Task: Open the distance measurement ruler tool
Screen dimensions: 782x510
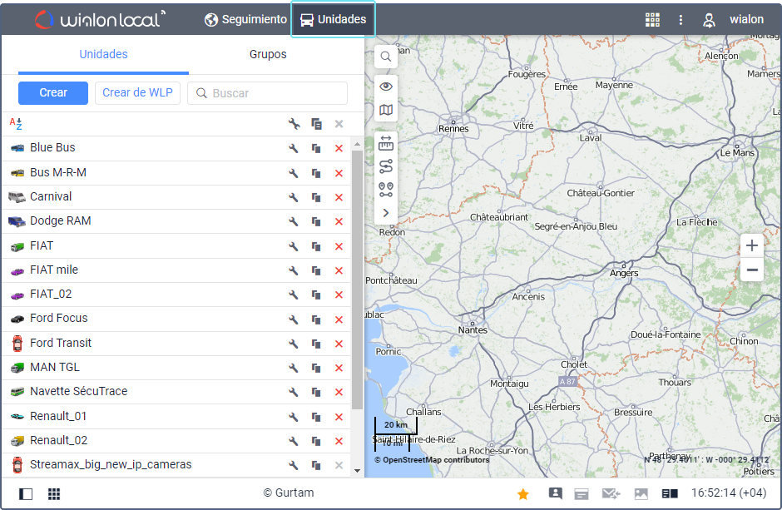Action: pos(386,143)
